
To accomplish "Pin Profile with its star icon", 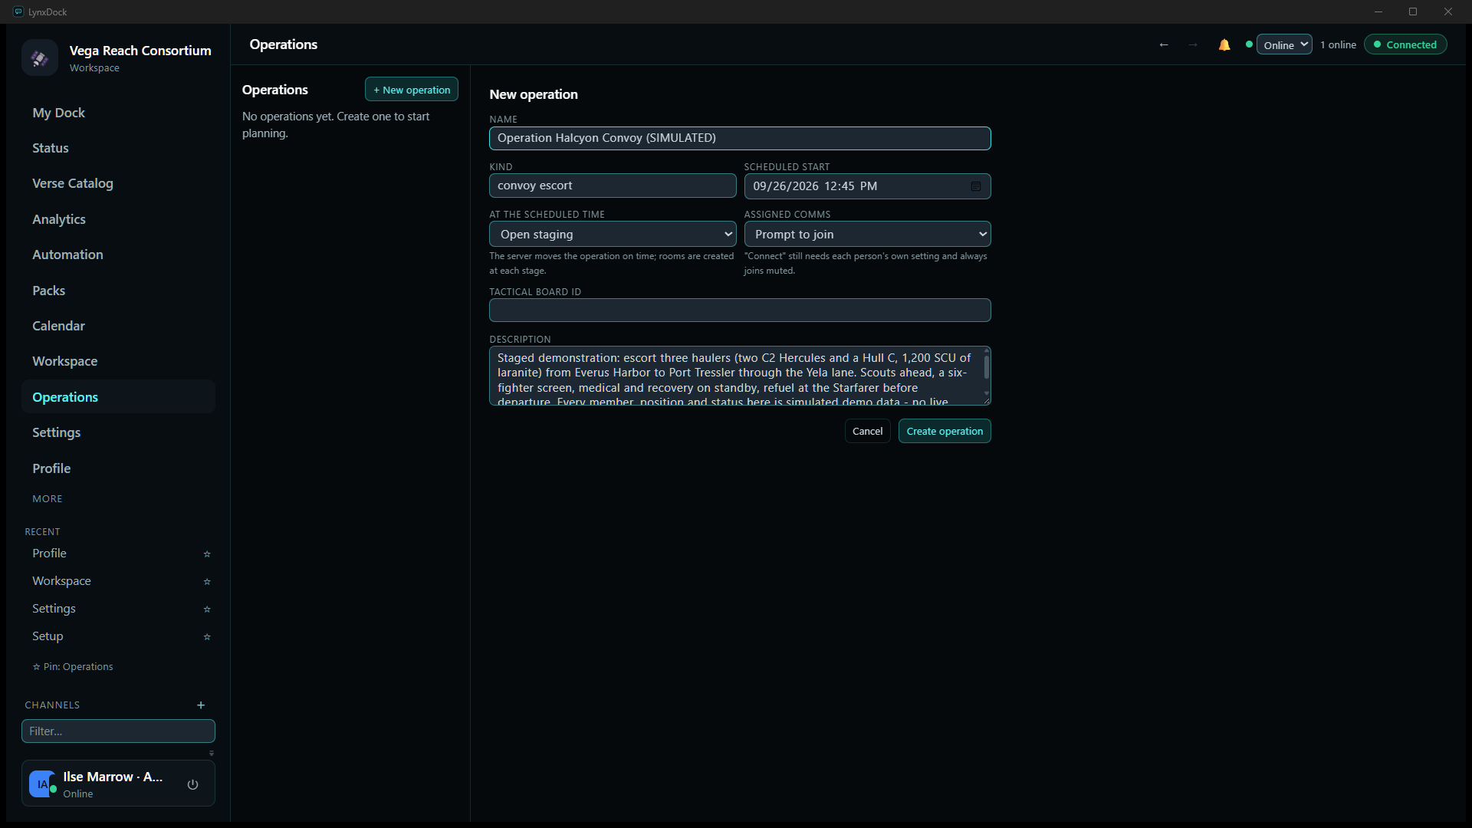I will click(x=207, y=554).
